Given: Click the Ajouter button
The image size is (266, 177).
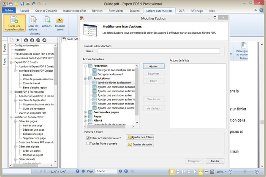Looking at the screenshot, I should coord(154,66).
